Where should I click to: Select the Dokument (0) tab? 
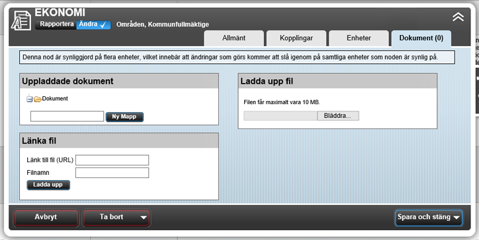click(421, 38)
